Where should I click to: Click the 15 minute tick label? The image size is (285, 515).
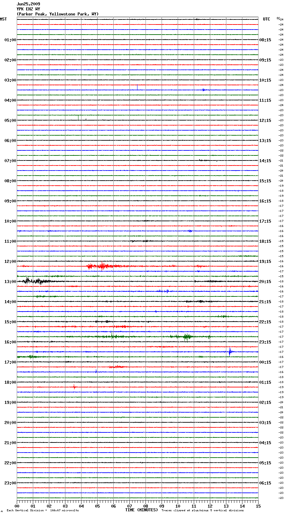259,506
